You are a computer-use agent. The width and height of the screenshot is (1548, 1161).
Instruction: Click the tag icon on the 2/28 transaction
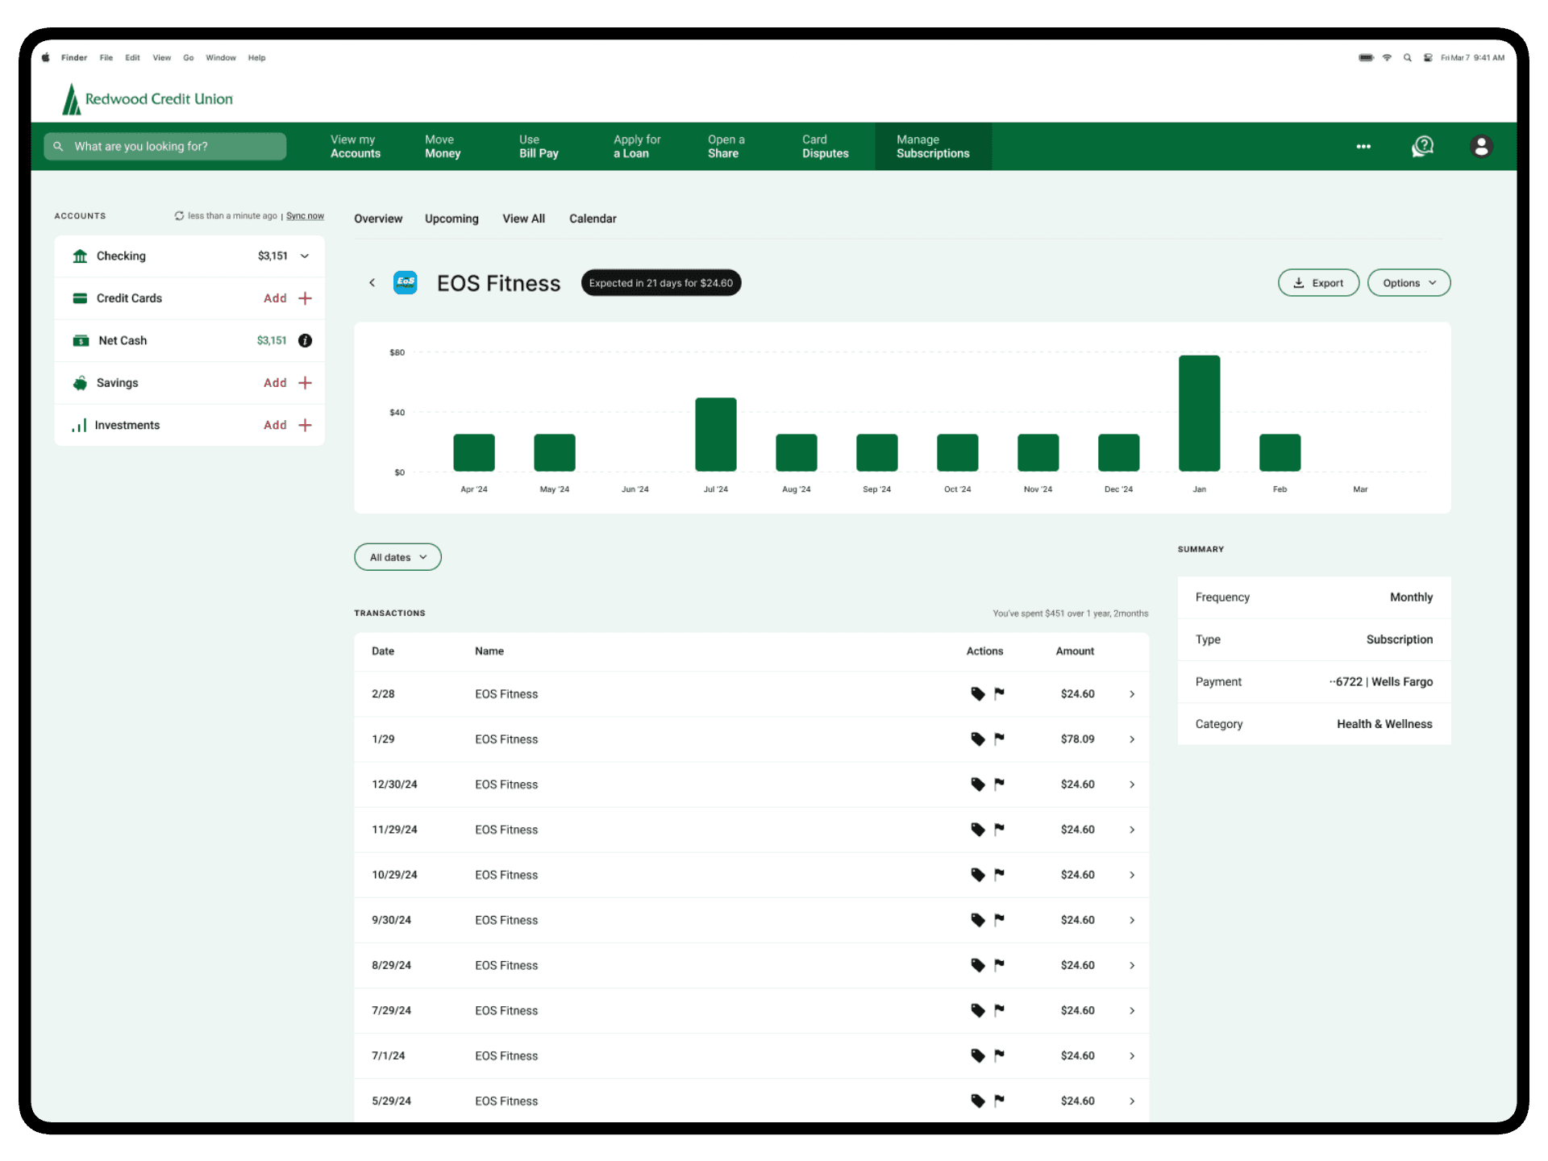tap(977, 693)
